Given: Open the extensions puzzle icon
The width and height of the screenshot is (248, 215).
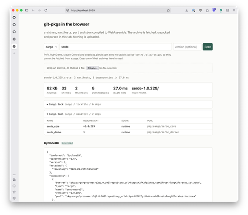Looking at the screenshot, I should coord(207,10).
